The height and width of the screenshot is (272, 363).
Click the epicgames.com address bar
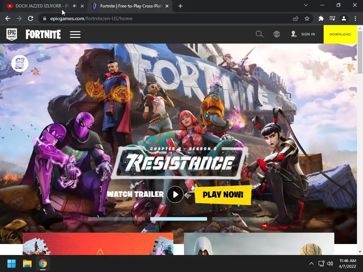162,18
